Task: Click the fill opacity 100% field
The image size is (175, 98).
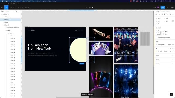Action: click(165, 51)
